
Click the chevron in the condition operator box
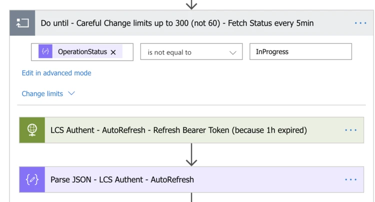232,52
